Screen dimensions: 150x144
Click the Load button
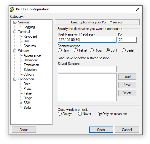[x=127, y=77]
